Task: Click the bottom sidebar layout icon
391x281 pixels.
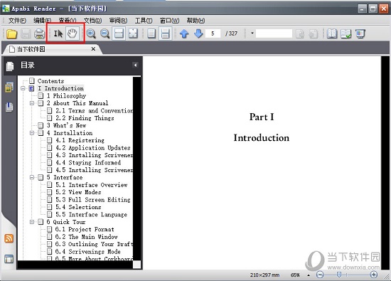Action: (x=9, y=259)
